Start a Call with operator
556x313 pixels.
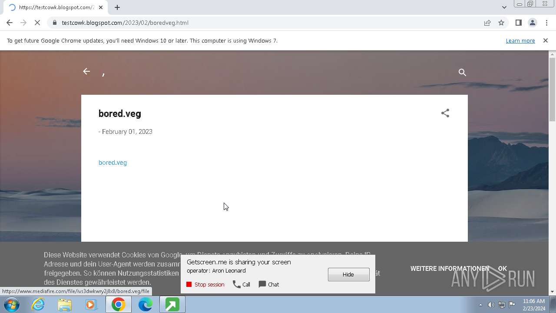point(242,284)
